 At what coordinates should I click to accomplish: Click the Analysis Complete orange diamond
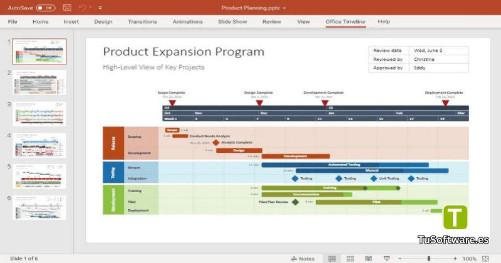(x=216, y=143)
